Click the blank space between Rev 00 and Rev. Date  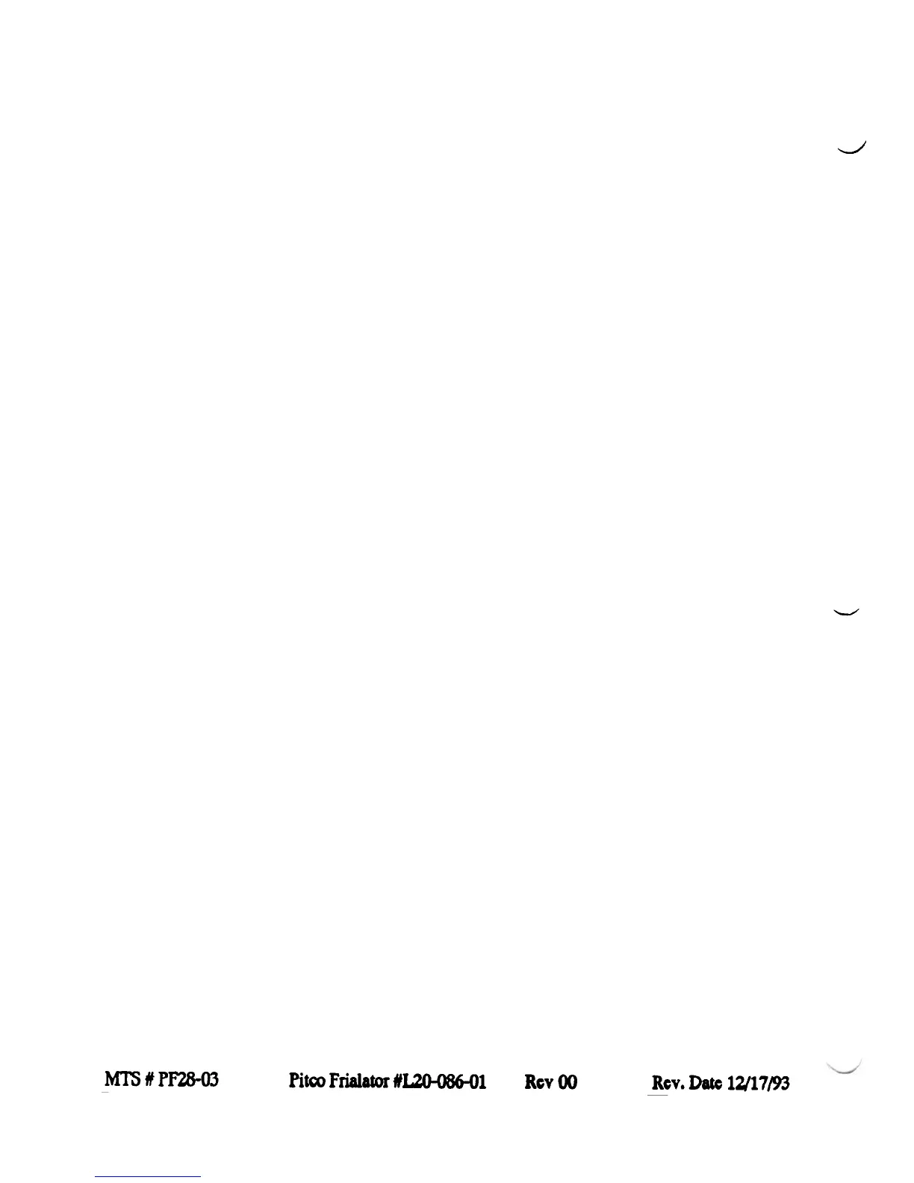(x=613, y=1082)
